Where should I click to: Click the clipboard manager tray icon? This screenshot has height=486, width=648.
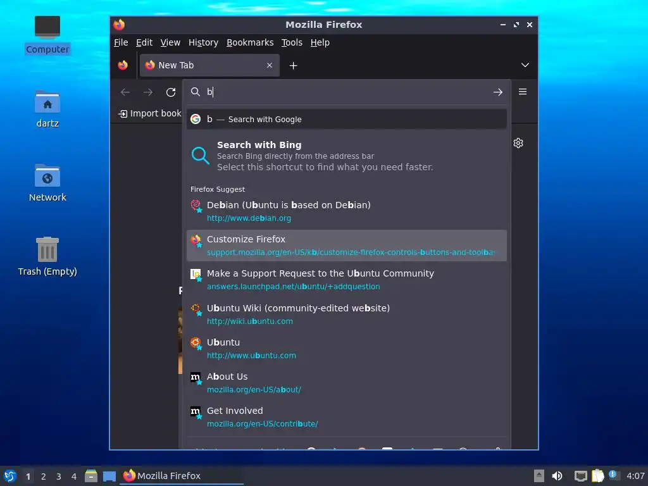point(597,476)
